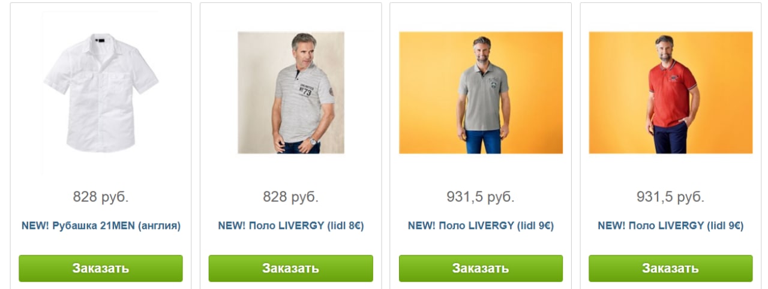Image resolution: width=768 pixels, height=289 pixels.
Task: Open the LIVERGY (lidl 9€) link under red polo
Action: click(671, 226)
